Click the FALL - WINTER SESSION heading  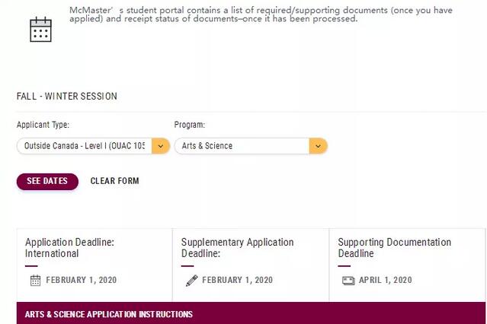click(x=67, y=97)
